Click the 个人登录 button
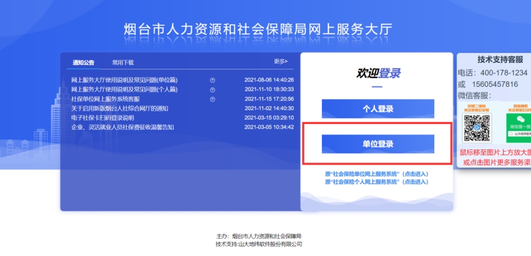Viewport: 531px width, 256px height. (378, 109)
